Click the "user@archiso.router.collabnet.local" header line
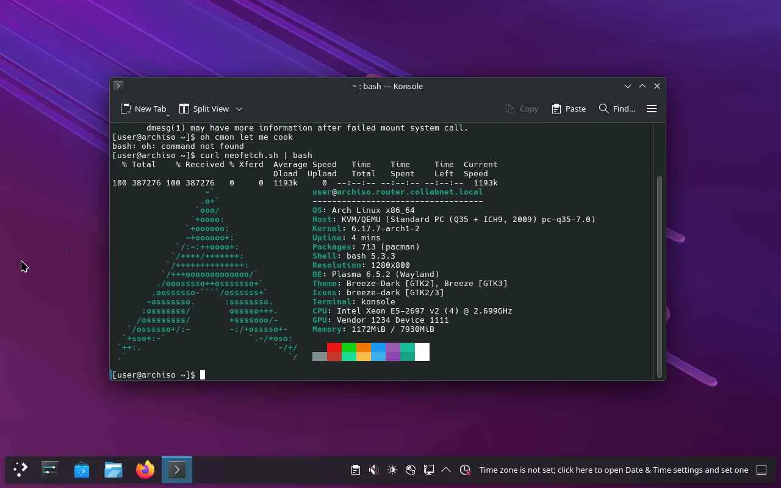This screenshot has height=488, width=781. (398, 192)
